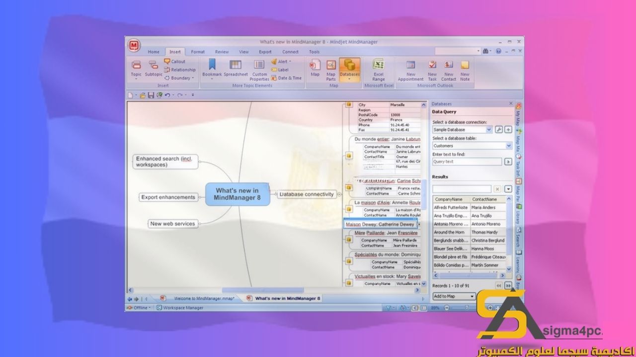
Task: Click the Map insert icon
Action: coord(315,68)
